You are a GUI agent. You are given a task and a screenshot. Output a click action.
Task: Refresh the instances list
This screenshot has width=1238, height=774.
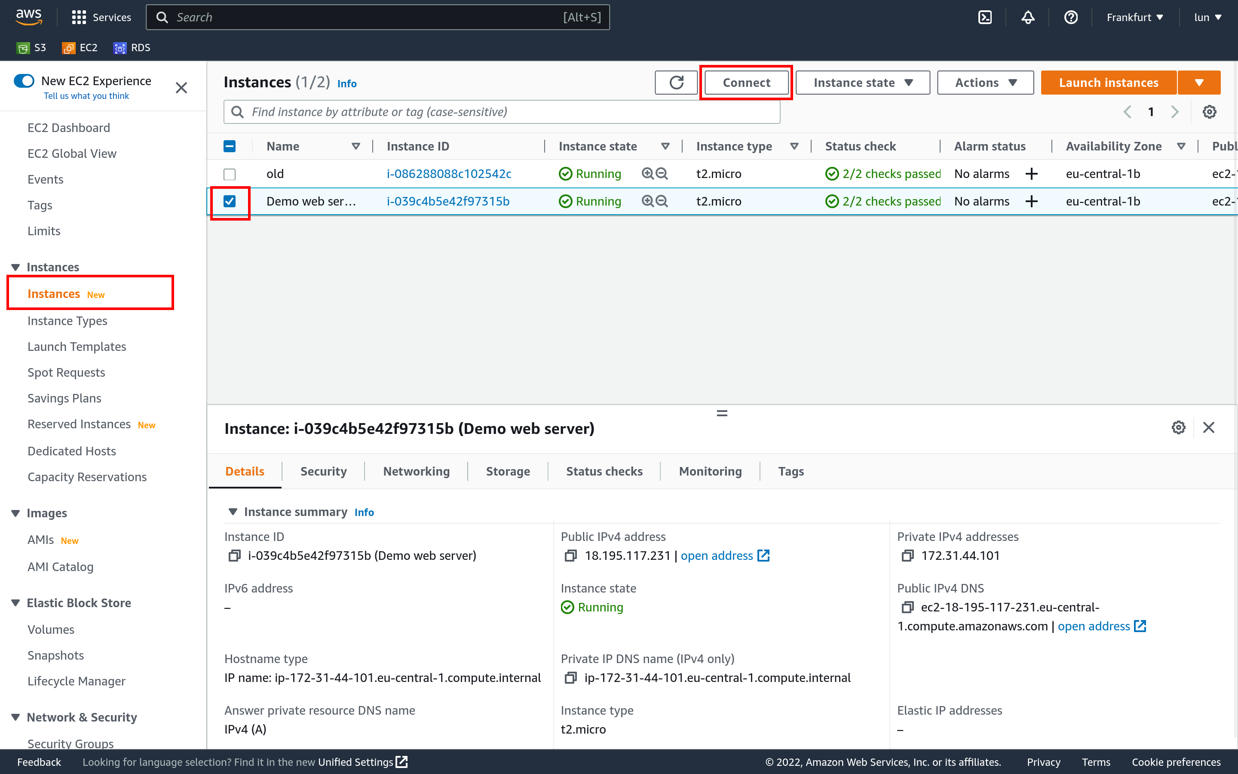676,83
